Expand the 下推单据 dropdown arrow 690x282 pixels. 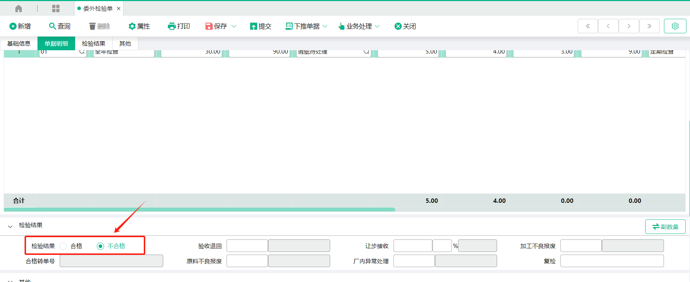(325, 26)
